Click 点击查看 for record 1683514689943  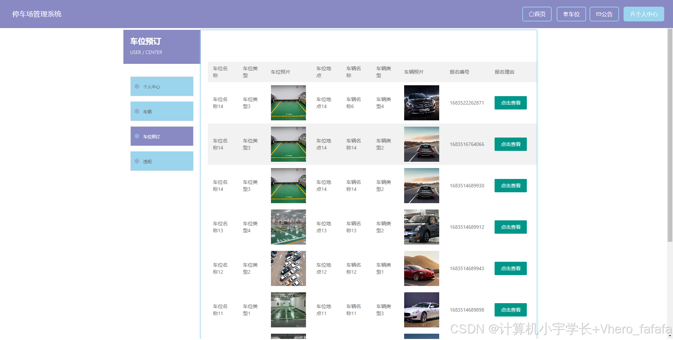pos(510,268)
